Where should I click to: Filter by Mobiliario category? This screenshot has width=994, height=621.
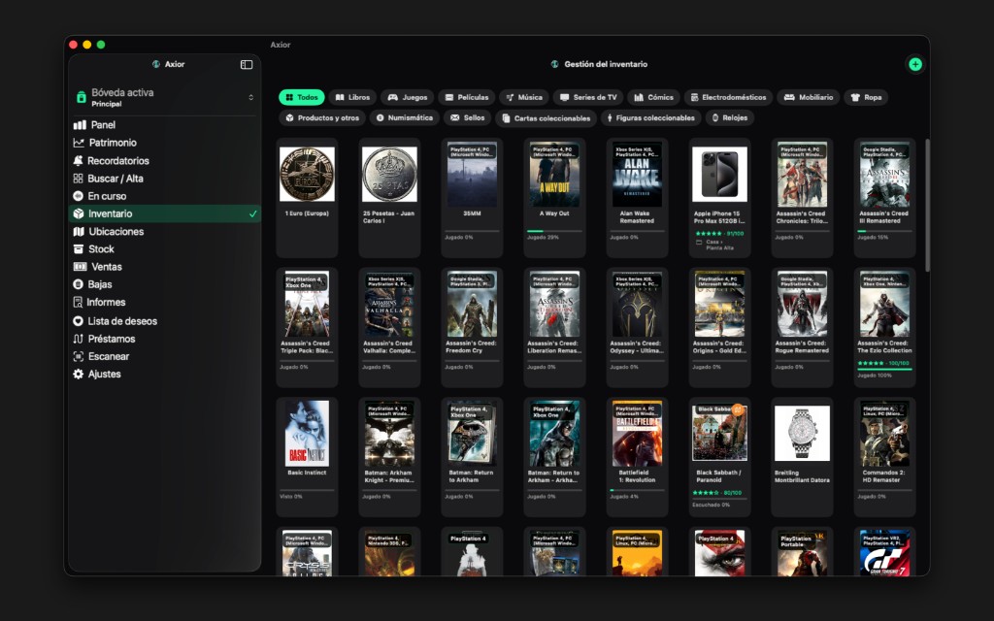pyautogui.click(x=809, y=97)
